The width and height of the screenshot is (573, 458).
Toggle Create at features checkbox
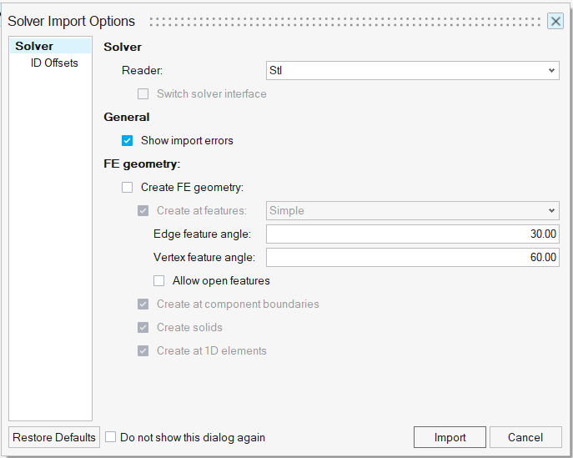point(143,211)
